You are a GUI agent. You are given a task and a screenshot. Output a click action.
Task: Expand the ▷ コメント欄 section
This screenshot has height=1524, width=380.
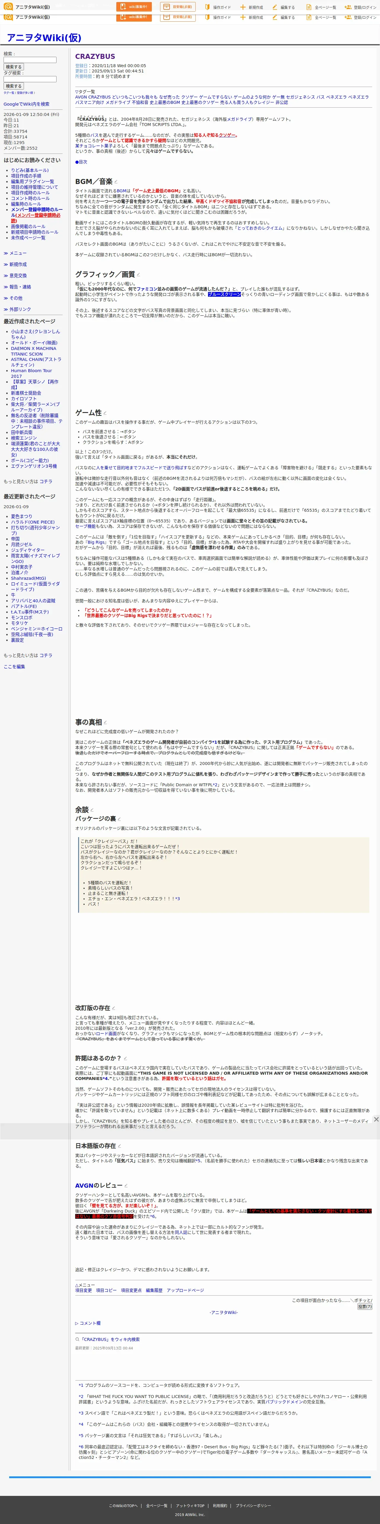click(x=88, y=1323)
